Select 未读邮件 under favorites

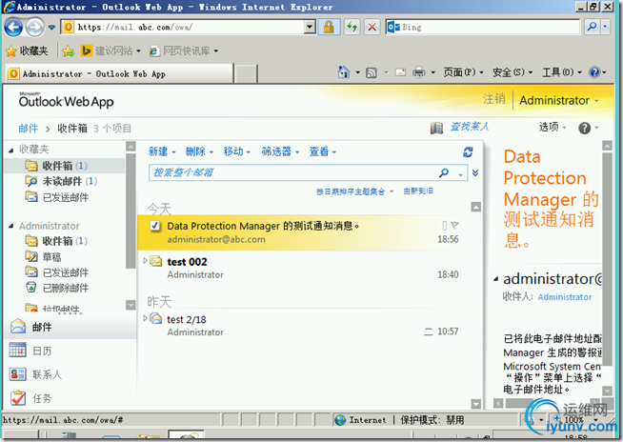(61, 181)
